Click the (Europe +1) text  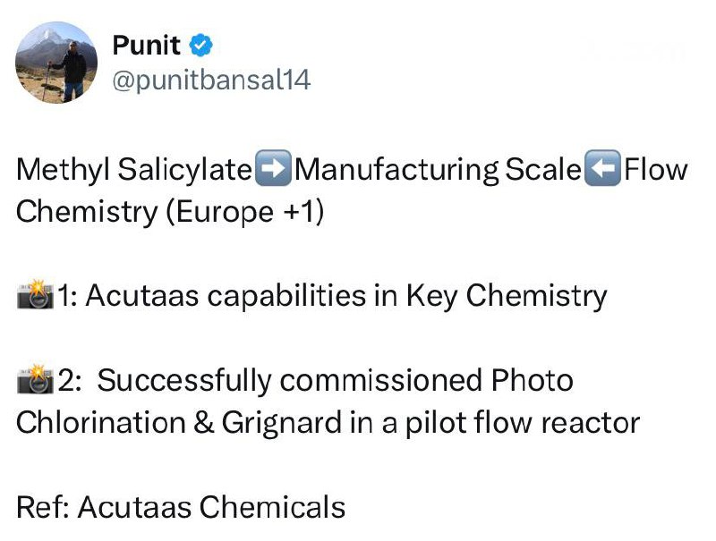click(x=243, y=212)
